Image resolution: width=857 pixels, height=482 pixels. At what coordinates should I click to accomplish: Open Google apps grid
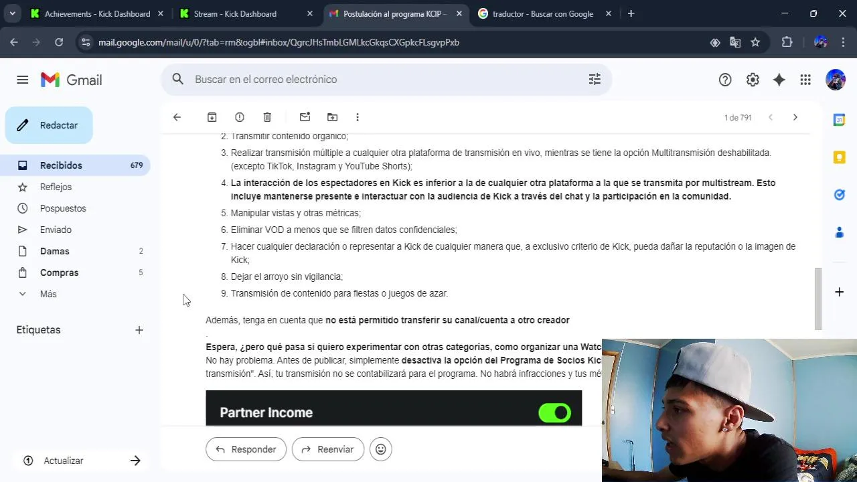coord(805,80)
